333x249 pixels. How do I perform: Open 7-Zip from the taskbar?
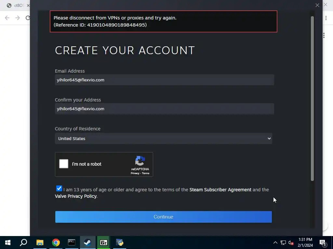click(x=104, y=243)
